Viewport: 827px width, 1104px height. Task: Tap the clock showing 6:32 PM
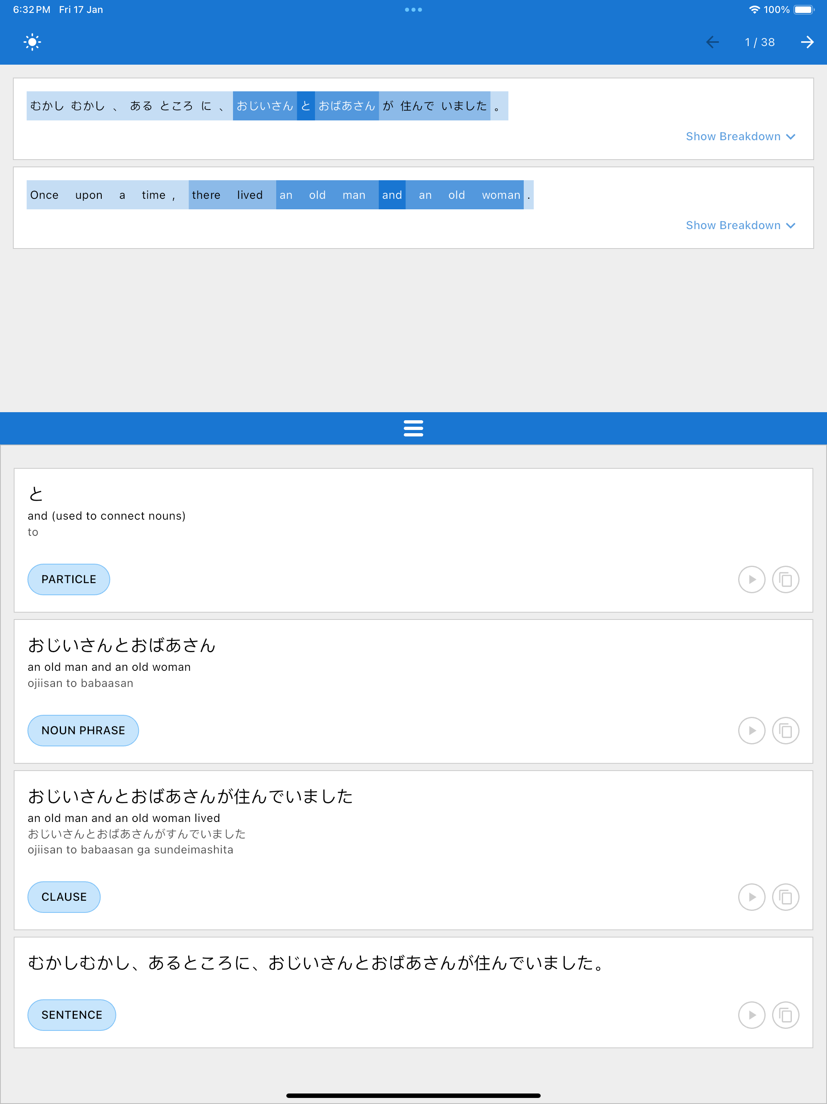(x=31, y=9)
